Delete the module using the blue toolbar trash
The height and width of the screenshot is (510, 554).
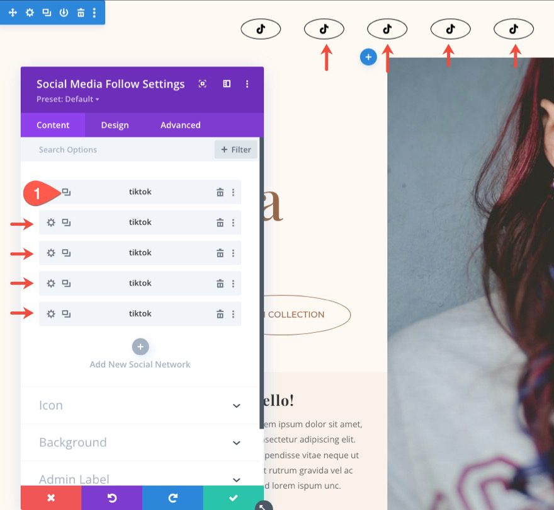tap(81, 13)
